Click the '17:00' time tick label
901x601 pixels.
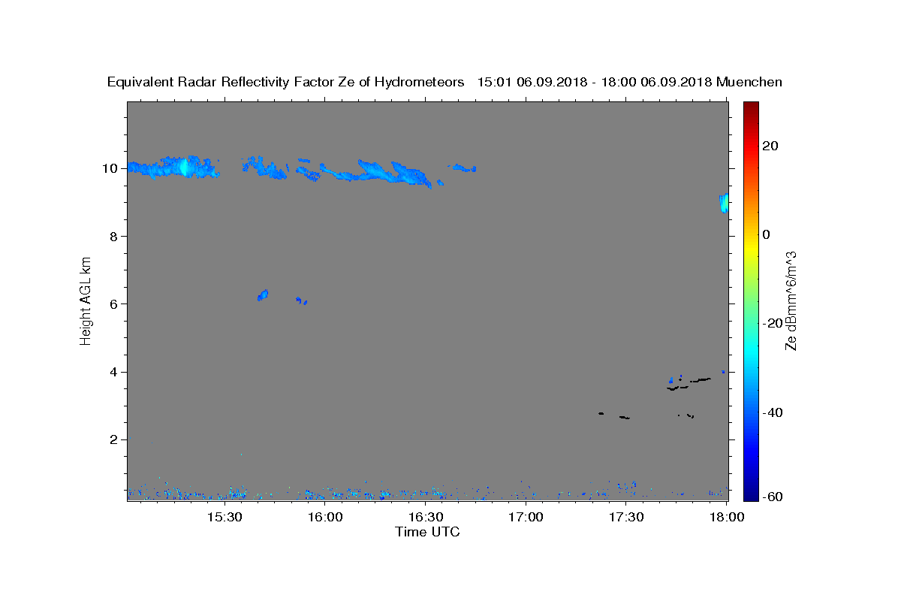coord(526,517)
